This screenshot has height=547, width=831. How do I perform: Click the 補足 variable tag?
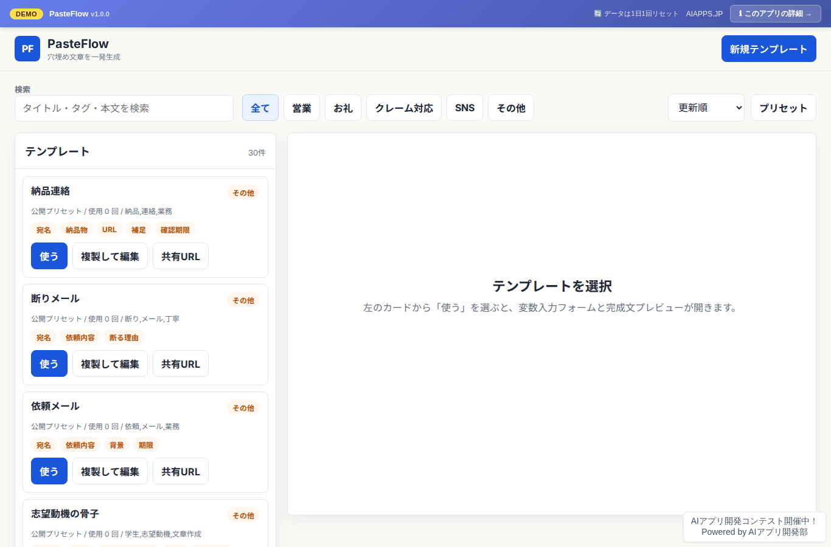[x=139, y=230]
